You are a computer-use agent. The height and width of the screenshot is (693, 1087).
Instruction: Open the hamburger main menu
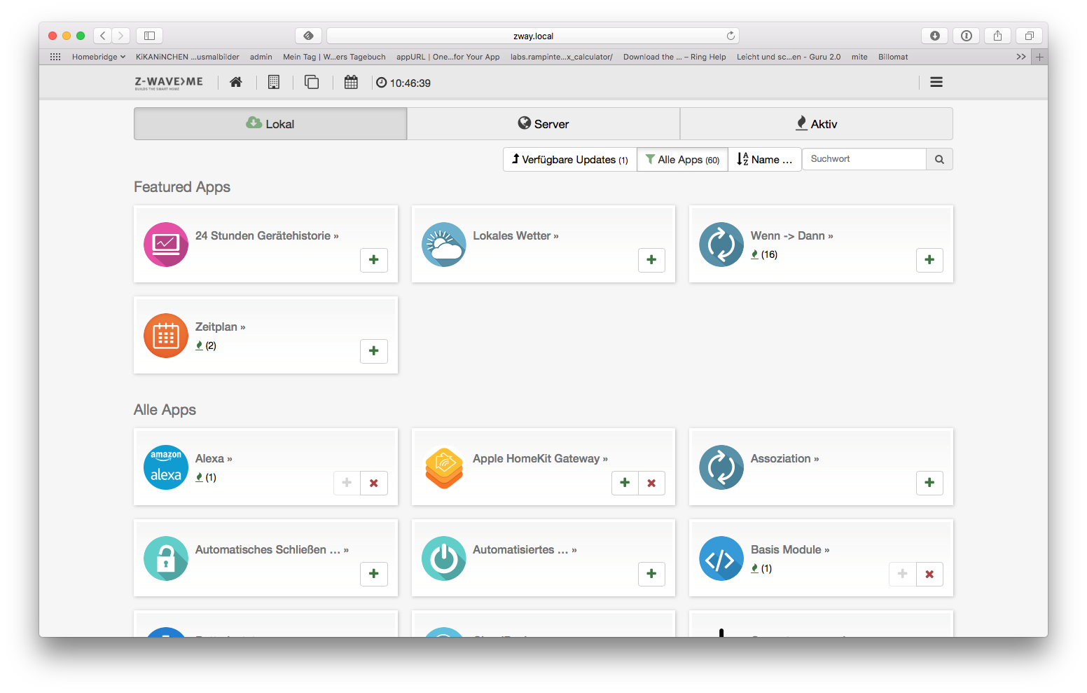click(x=936, y=82)
